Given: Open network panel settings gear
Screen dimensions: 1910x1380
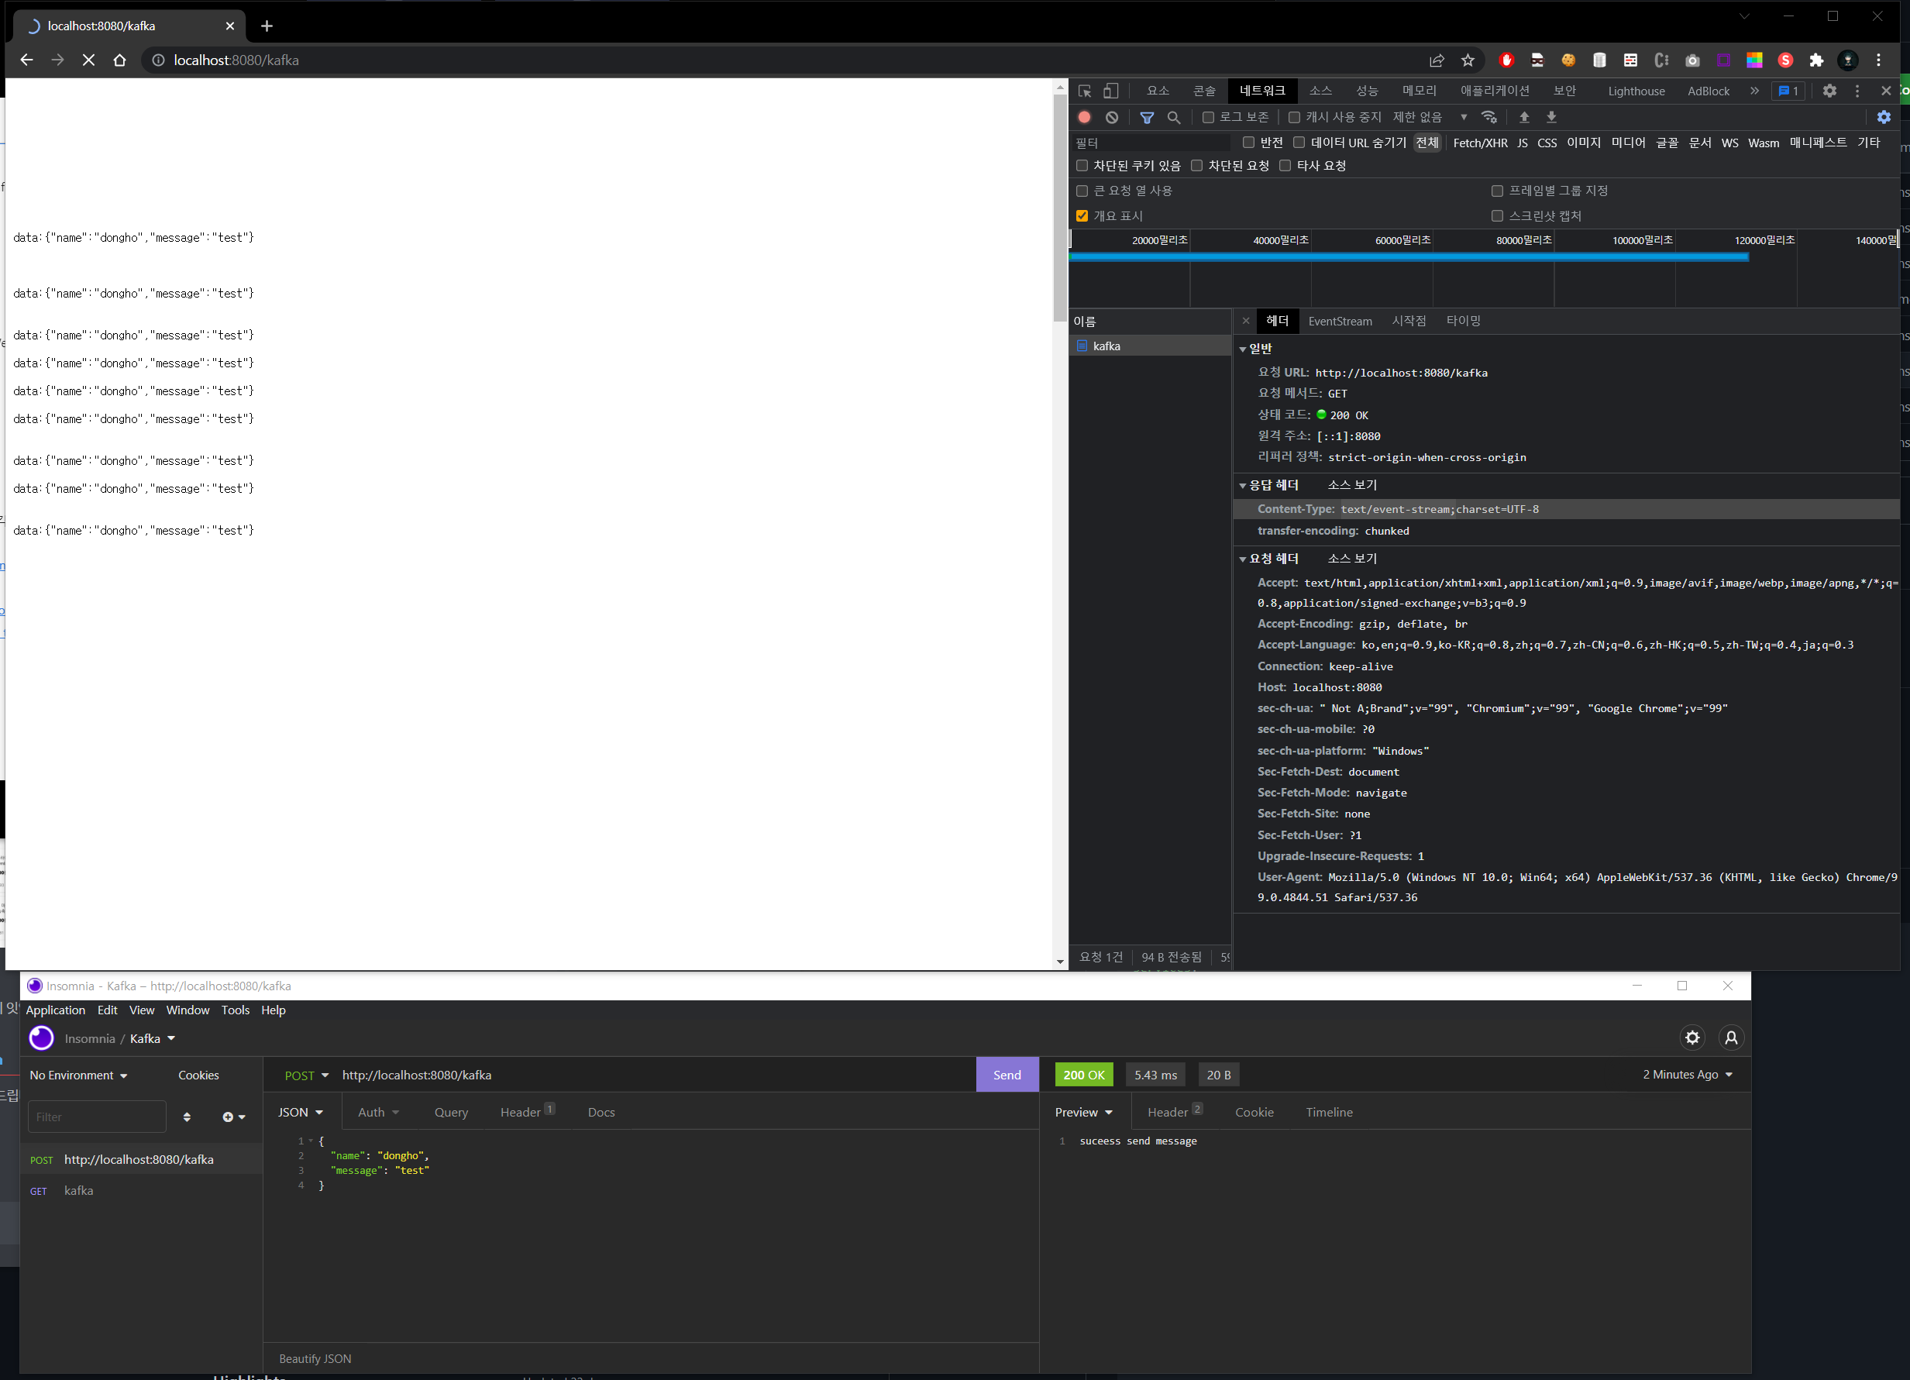Looking at the screenshot, I should (x=1884, y=117).
